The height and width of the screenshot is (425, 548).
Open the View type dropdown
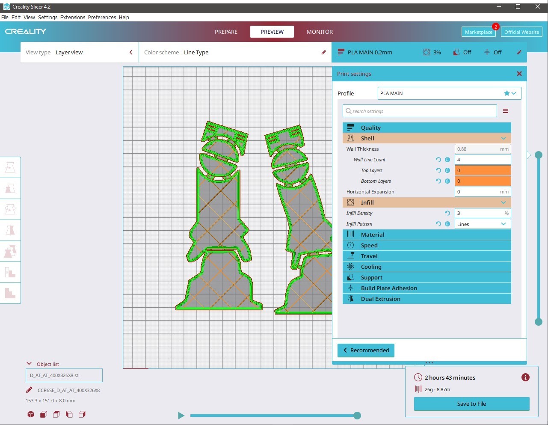point(80,52)
